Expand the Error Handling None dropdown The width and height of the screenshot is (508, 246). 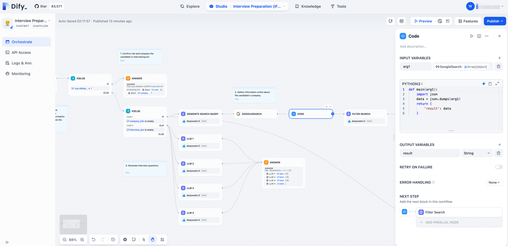pos(495,183)
